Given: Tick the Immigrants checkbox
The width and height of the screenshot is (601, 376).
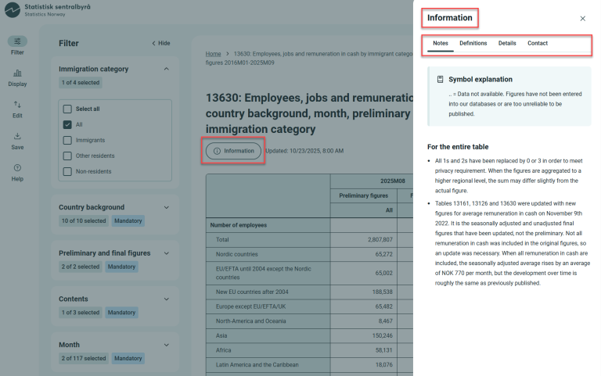Looking at the screenshot, I should pos(67,140).
